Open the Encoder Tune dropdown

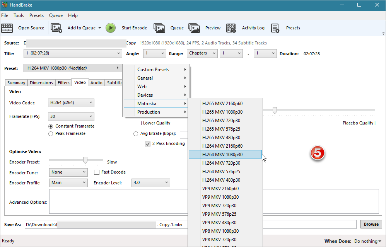[x=68, y=172]
